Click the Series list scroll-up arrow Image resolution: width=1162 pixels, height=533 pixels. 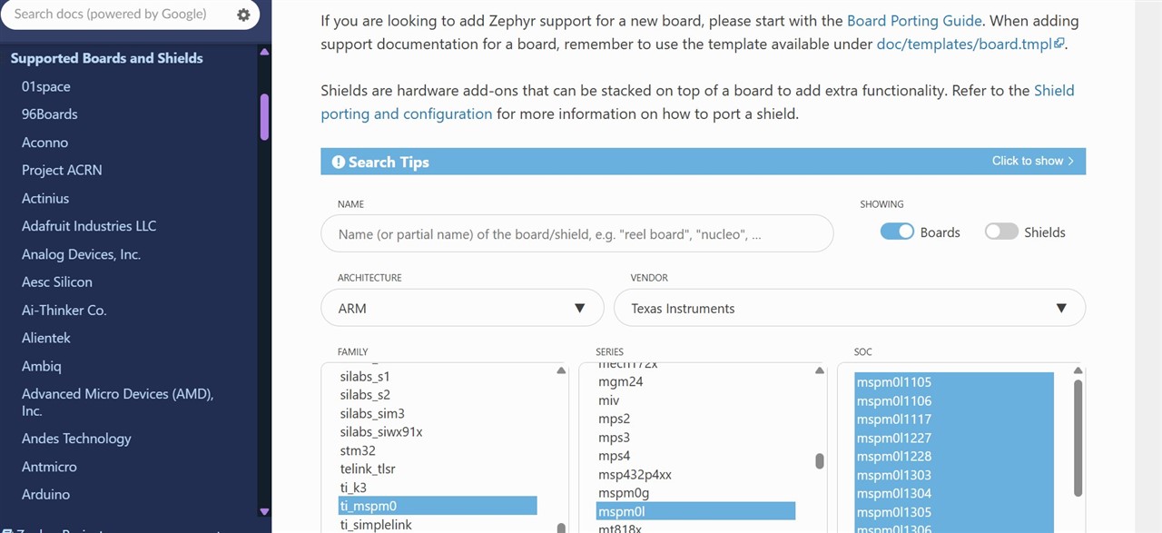click(820, 370)
